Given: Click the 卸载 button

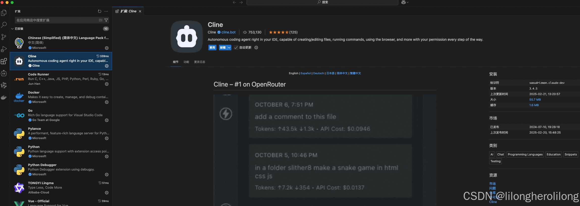Looking at the screenshot, I should coord(223,48).
